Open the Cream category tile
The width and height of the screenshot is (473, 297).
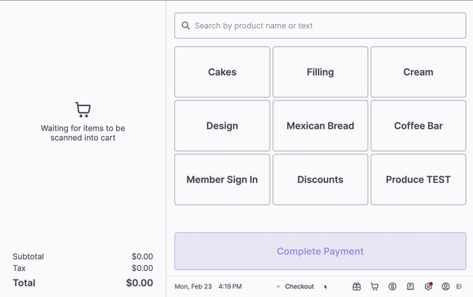pos(418,72)
